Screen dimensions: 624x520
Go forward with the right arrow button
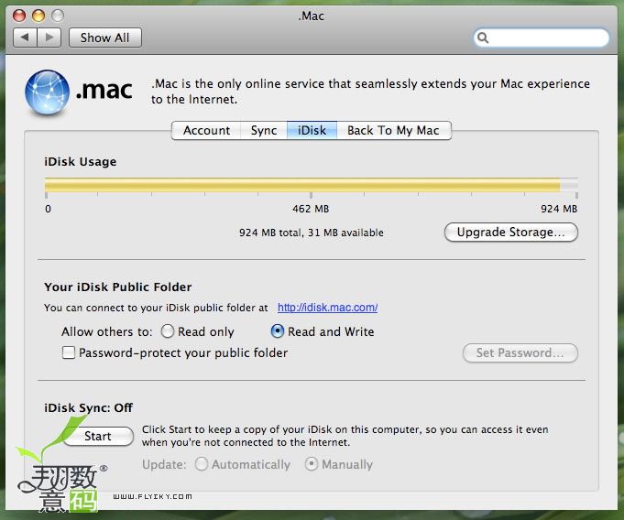coord(49,38)
